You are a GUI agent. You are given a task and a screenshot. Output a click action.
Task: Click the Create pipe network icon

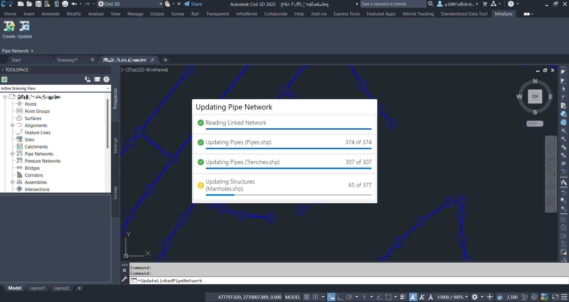9,26
